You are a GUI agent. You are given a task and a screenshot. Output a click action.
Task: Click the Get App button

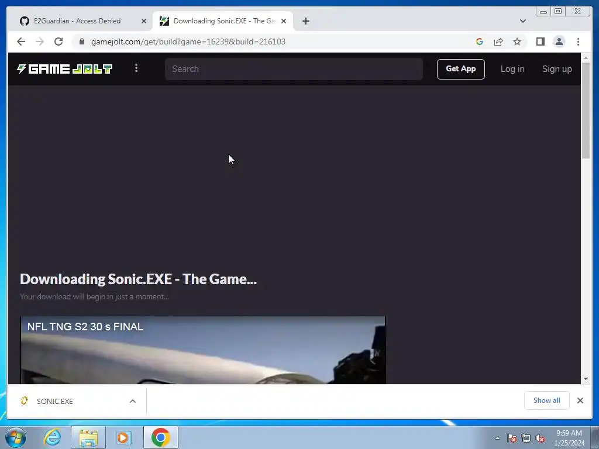tap(461, 69)
